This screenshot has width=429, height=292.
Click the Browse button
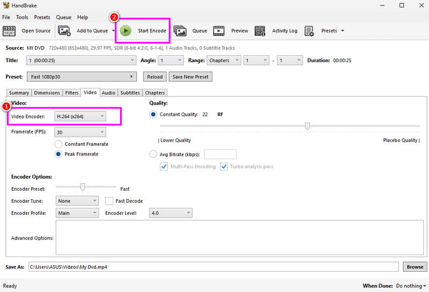(x=415, y=267)
